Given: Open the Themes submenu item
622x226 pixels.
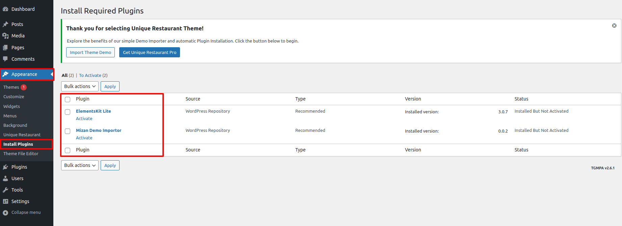Looking at the screenshot, I should click(x=11, y=87).
